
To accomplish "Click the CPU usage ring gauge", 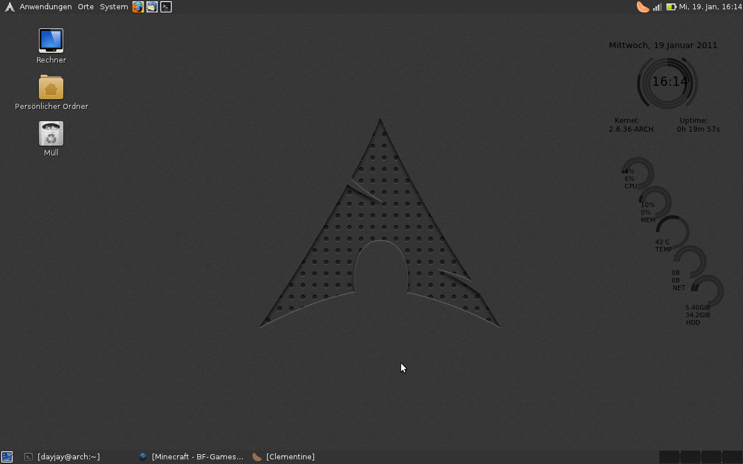I will tap(637, 173).
